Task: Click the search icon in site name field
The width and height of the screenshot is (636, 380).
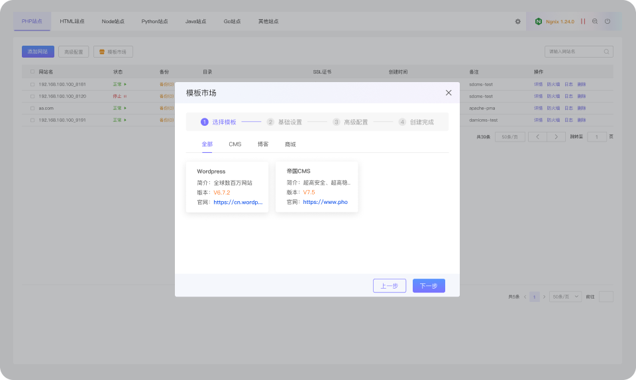Action: click(606, 52)
